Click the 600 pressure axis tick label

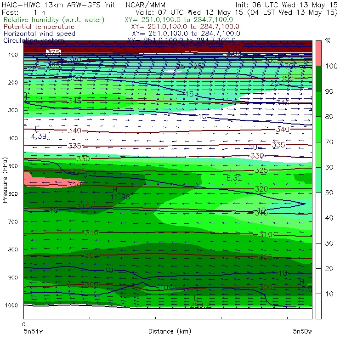(13, 194)
